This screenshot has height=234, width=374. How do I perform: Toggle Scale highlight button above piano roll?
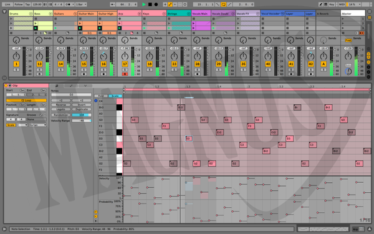pos(115,95)
